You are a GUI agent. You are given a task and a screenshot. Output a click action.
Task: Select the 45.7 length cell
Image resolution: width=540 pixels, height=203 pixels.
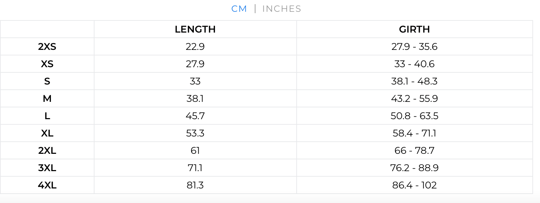[x=195, y=116]
